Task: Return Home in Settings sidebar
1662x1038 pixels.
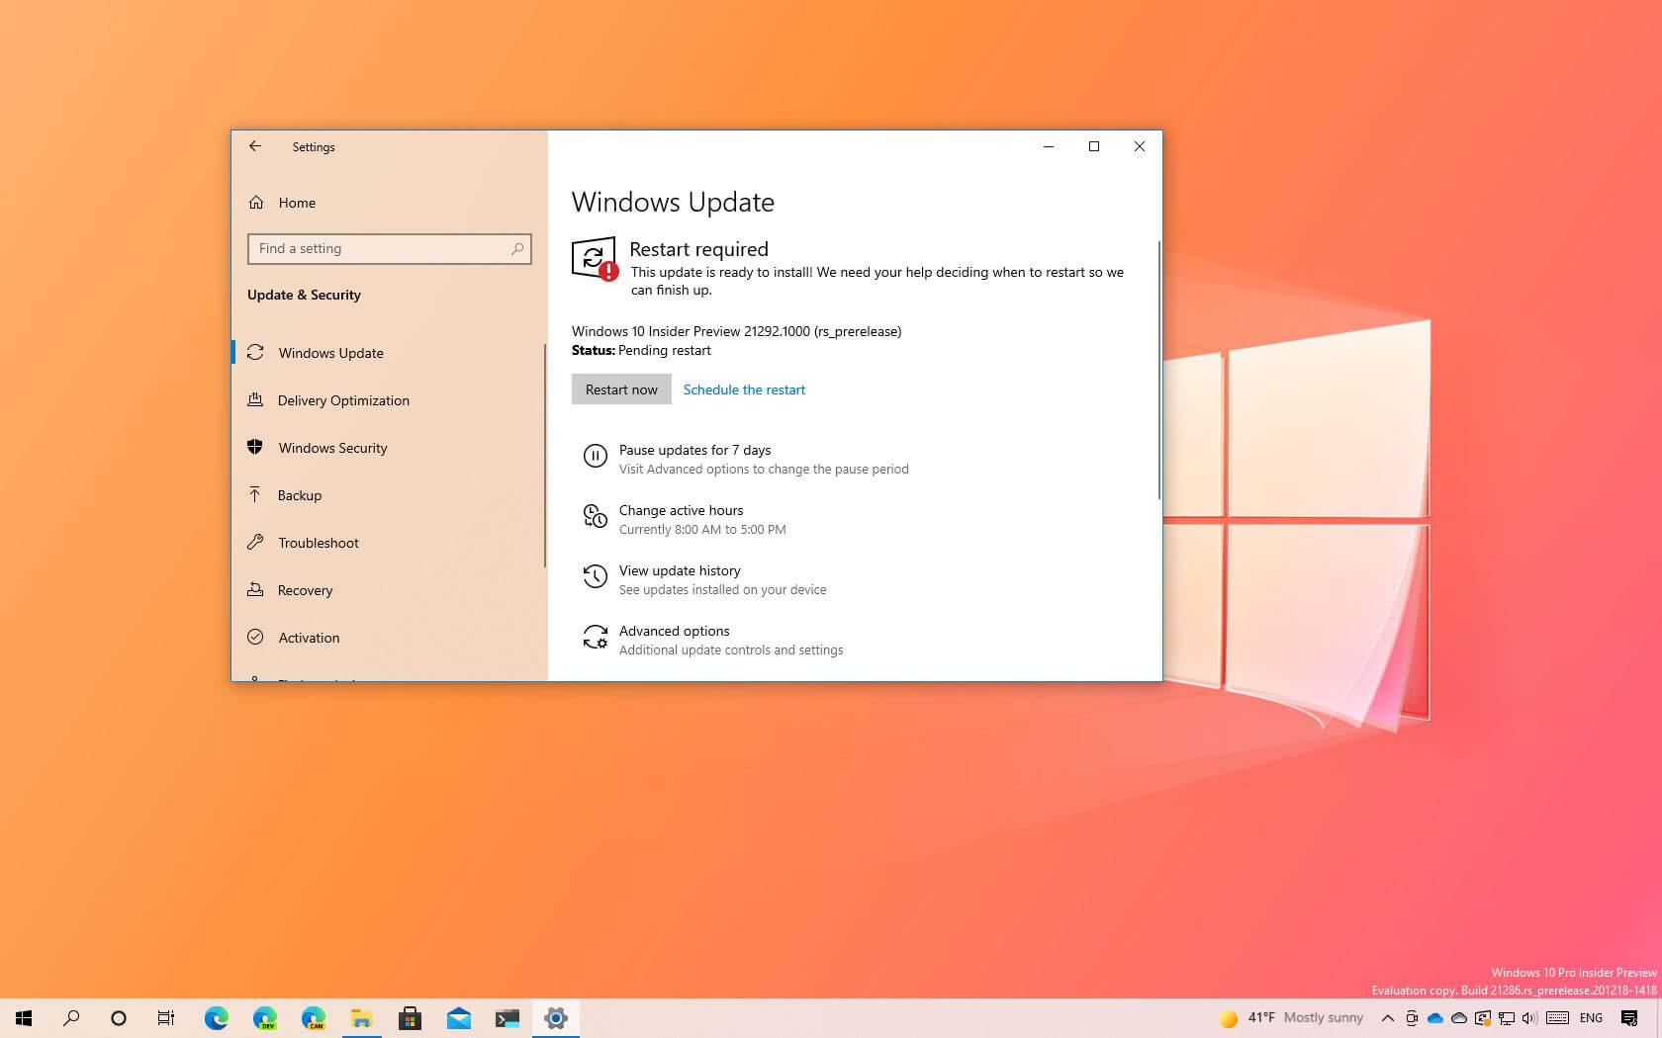Action: [x=297, y=203]
